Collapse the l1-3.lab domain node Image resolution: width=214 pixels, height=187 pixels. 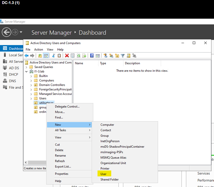(x=27, y=72)
